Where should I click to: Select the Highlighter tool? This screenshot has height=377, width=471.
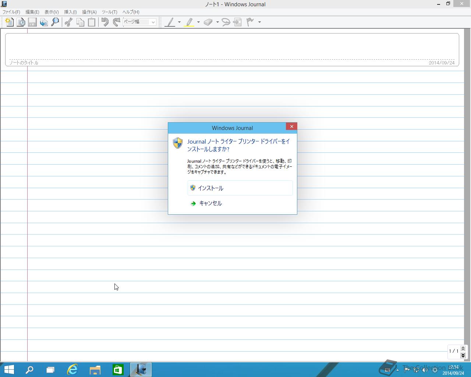(189, 22)
